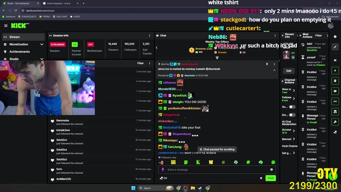Click Filter in Mod Actions panel
341x192 pixels.
pos(318,35)
